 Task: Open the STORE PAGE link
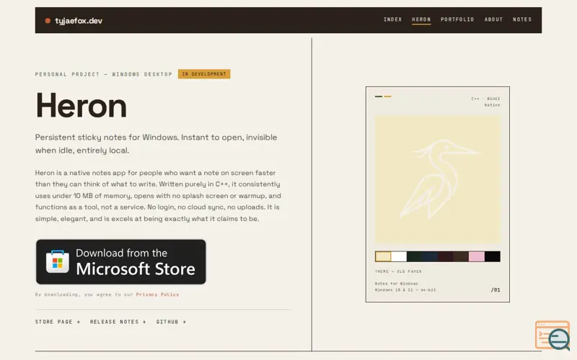pyautogui.click(x=58, y=322)
